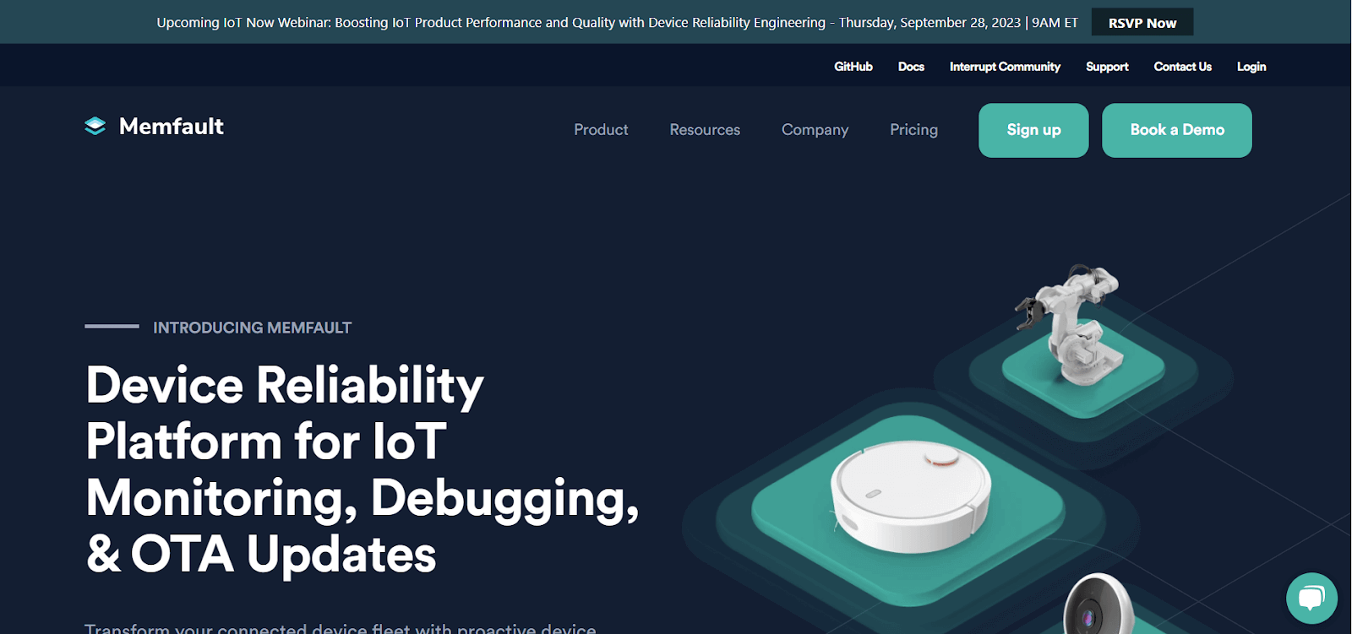Click the Sign up button
The image size is (1352, 634).
[x=1033, y=130]
